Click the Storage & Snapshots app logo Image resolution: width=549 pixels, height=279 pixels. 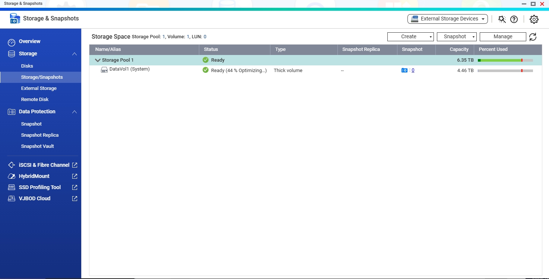tap(15, 19)
